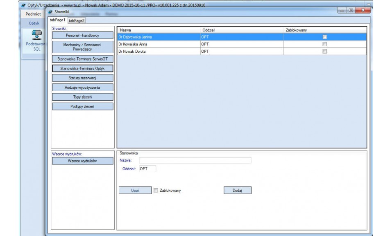Select the tabPage1 tab

(x=57, y=20)
